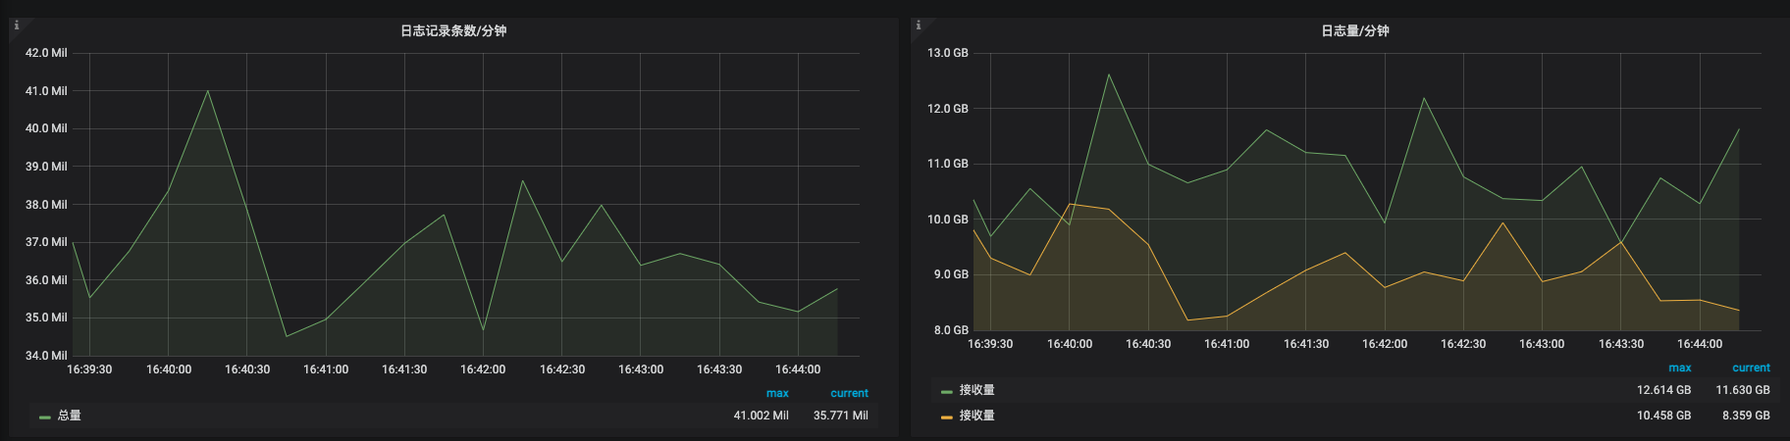Image resolution: width=1790 pixels, height=441 pixels.
Task: Toggle the green 接收量 legend series
Action: tap(976, 390)
